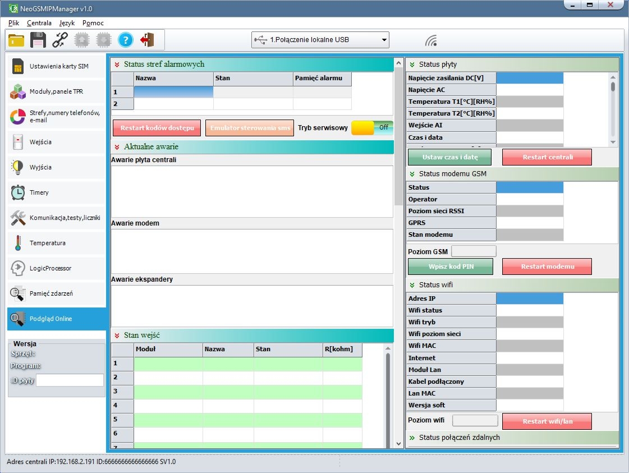Screen dimensions: 629x473
Task: Click the floppy disk save icon
Action: click(38, 40)
